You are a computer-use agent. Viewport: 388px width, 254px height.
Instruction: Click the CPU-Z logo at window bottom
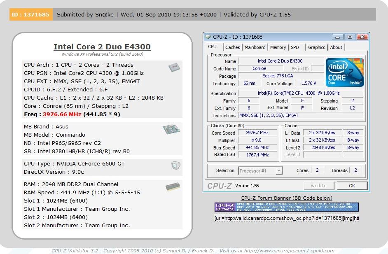tap(220, 186)
